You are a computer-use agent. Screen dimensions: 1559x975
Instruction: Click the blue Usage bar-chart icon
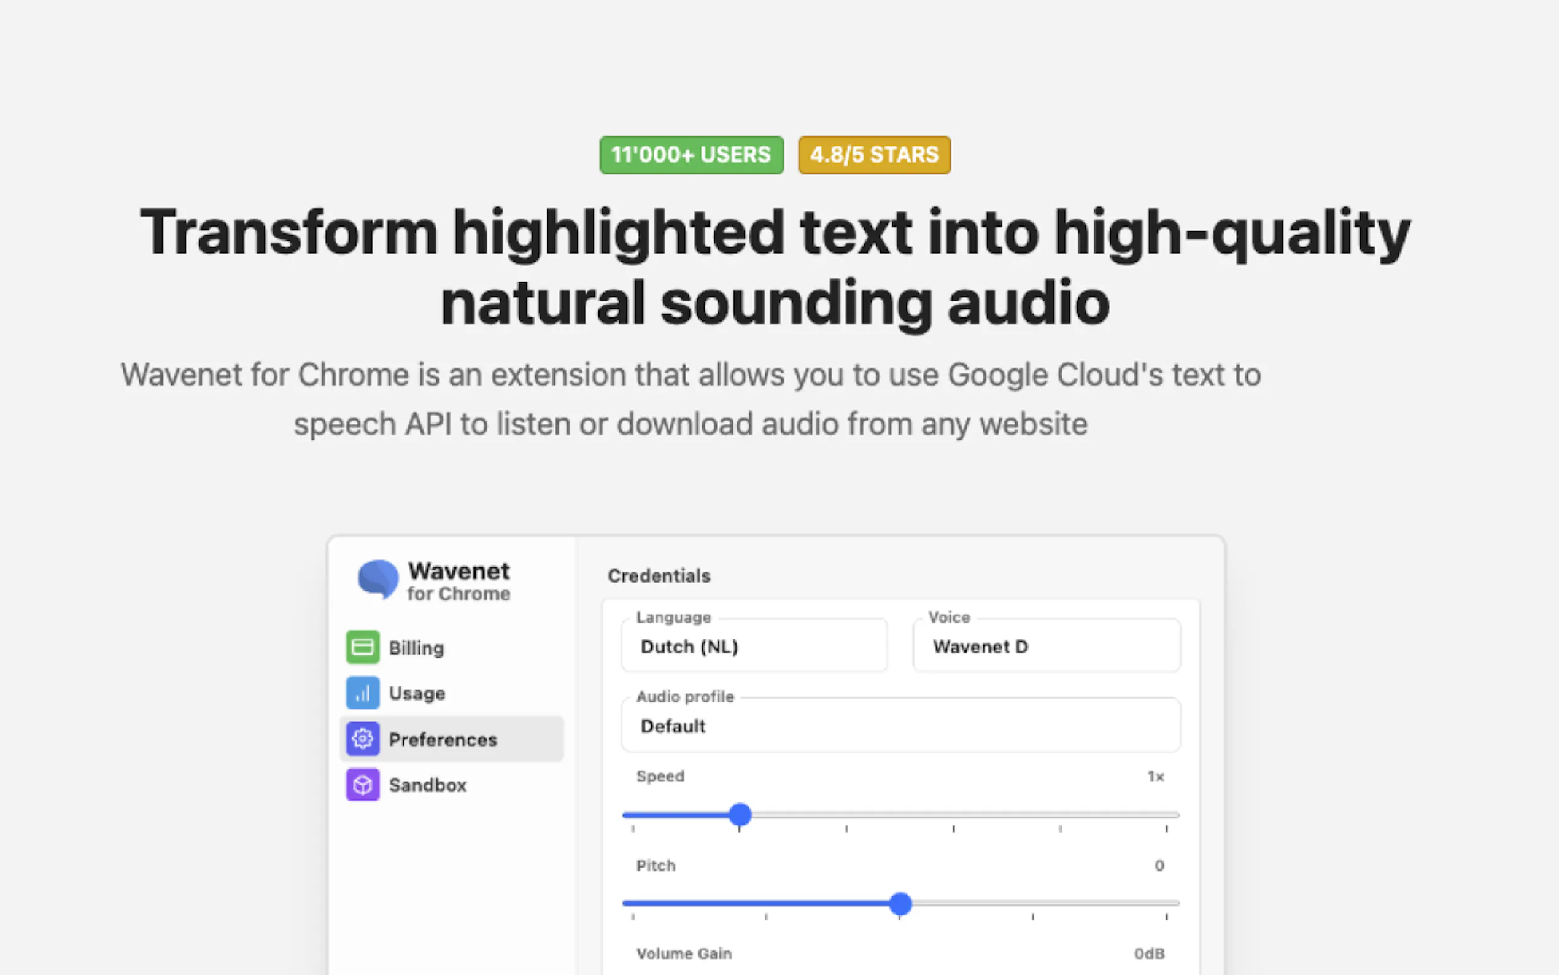362,693
